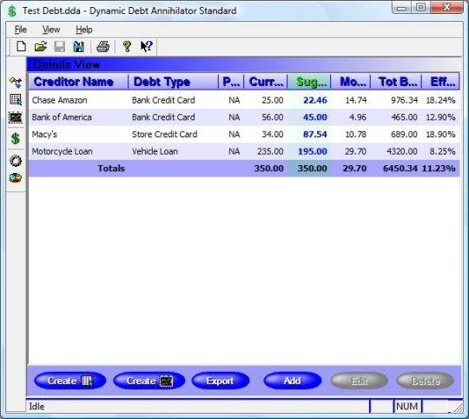This screenshot has height=419, width=469.
Task: Select the Motorcycle Loan row
Action: coord(244,151)
